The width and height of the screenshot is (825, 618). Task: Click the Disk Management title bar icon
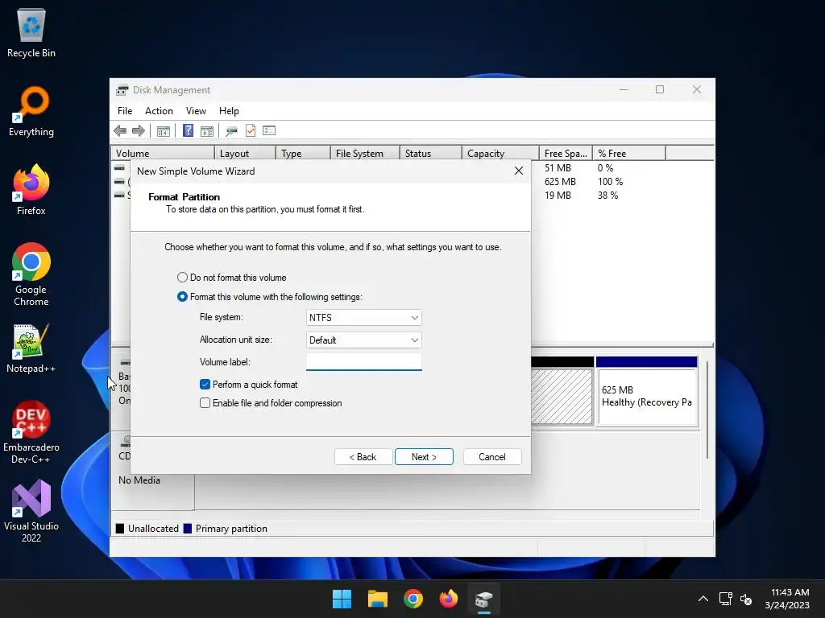tap(122, 90)
